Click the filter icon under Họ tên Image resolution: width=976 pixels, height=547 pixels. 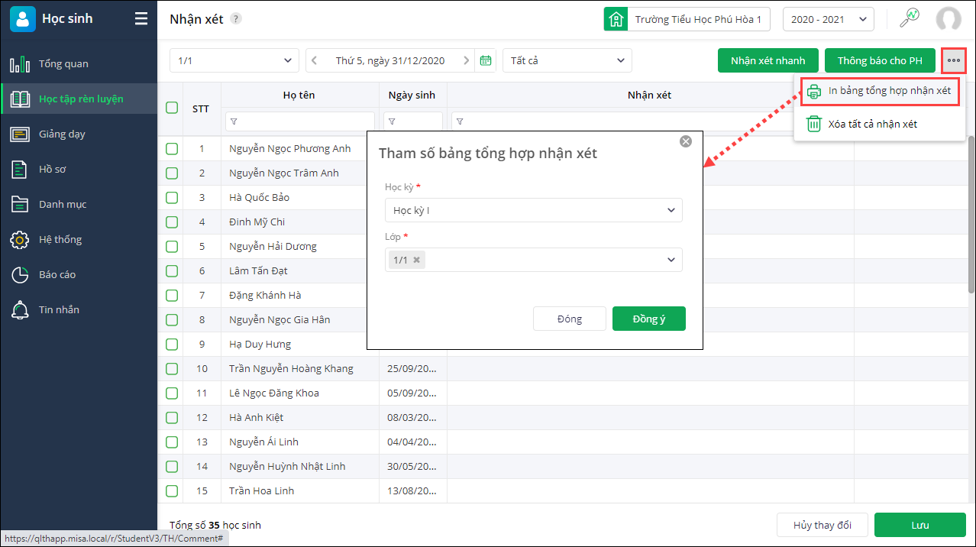point(234,121)
